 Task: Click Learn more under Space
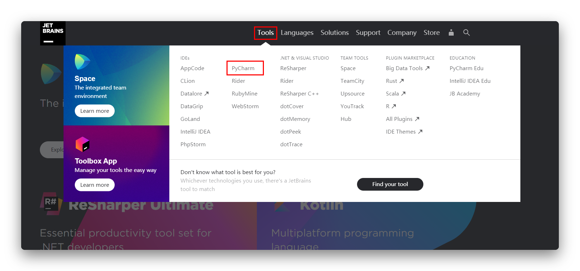[x=95, y=111]
